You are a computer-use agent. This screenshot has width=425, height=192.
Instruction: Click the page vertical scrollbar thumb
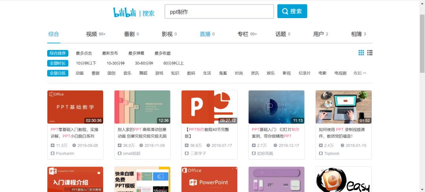click(422, 44)
